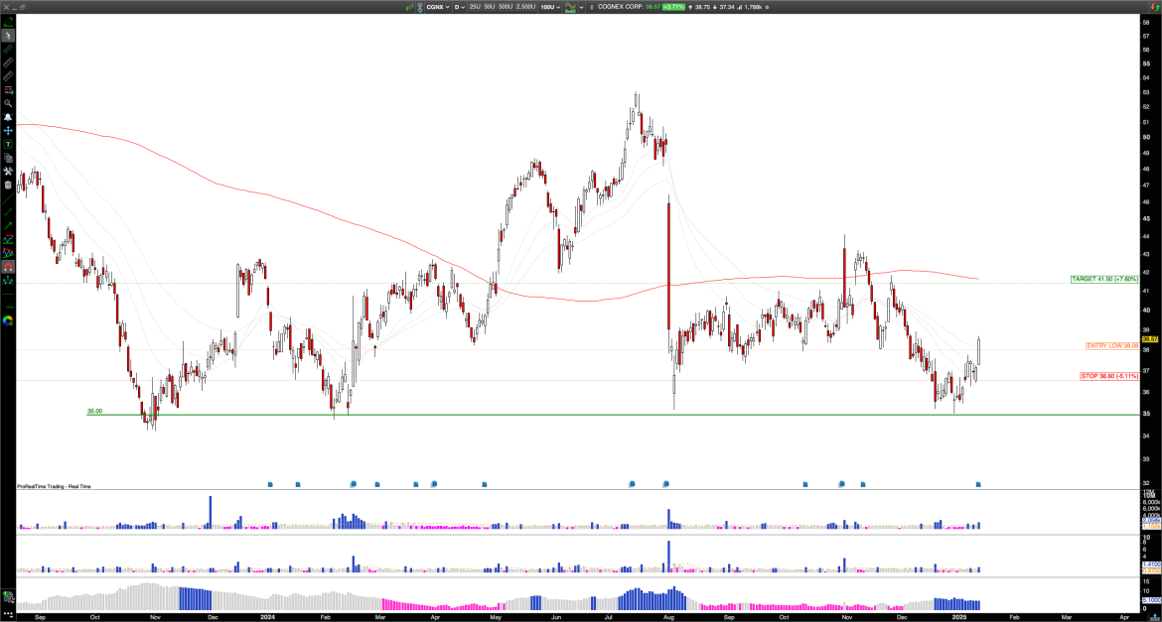
Task: Select the cursor/pointer tool
Action: (x=8, y=33)
